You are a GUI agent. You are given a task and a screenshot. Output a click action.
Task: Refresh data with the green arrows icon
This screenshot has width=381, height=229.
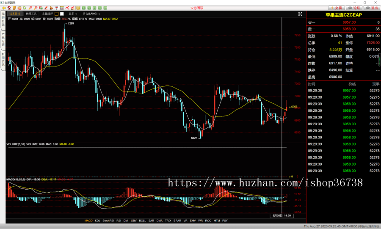click(25, 8)
